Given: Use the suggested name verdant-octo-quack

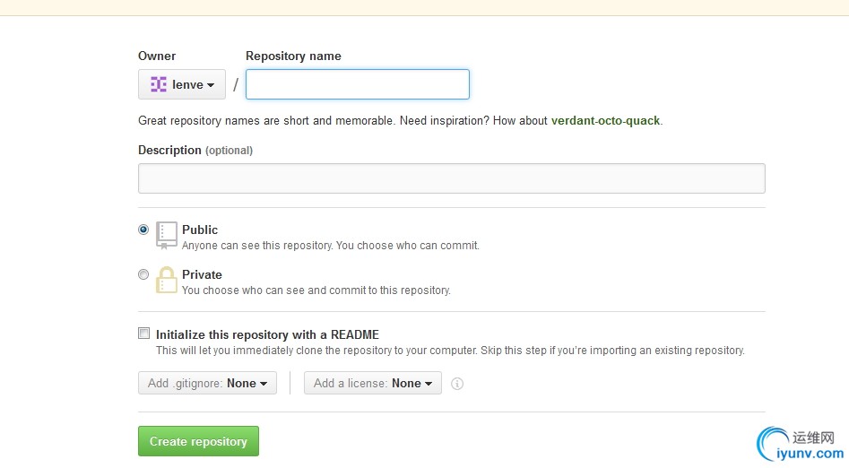Looking at the screenshot, I should coord(606,120).
